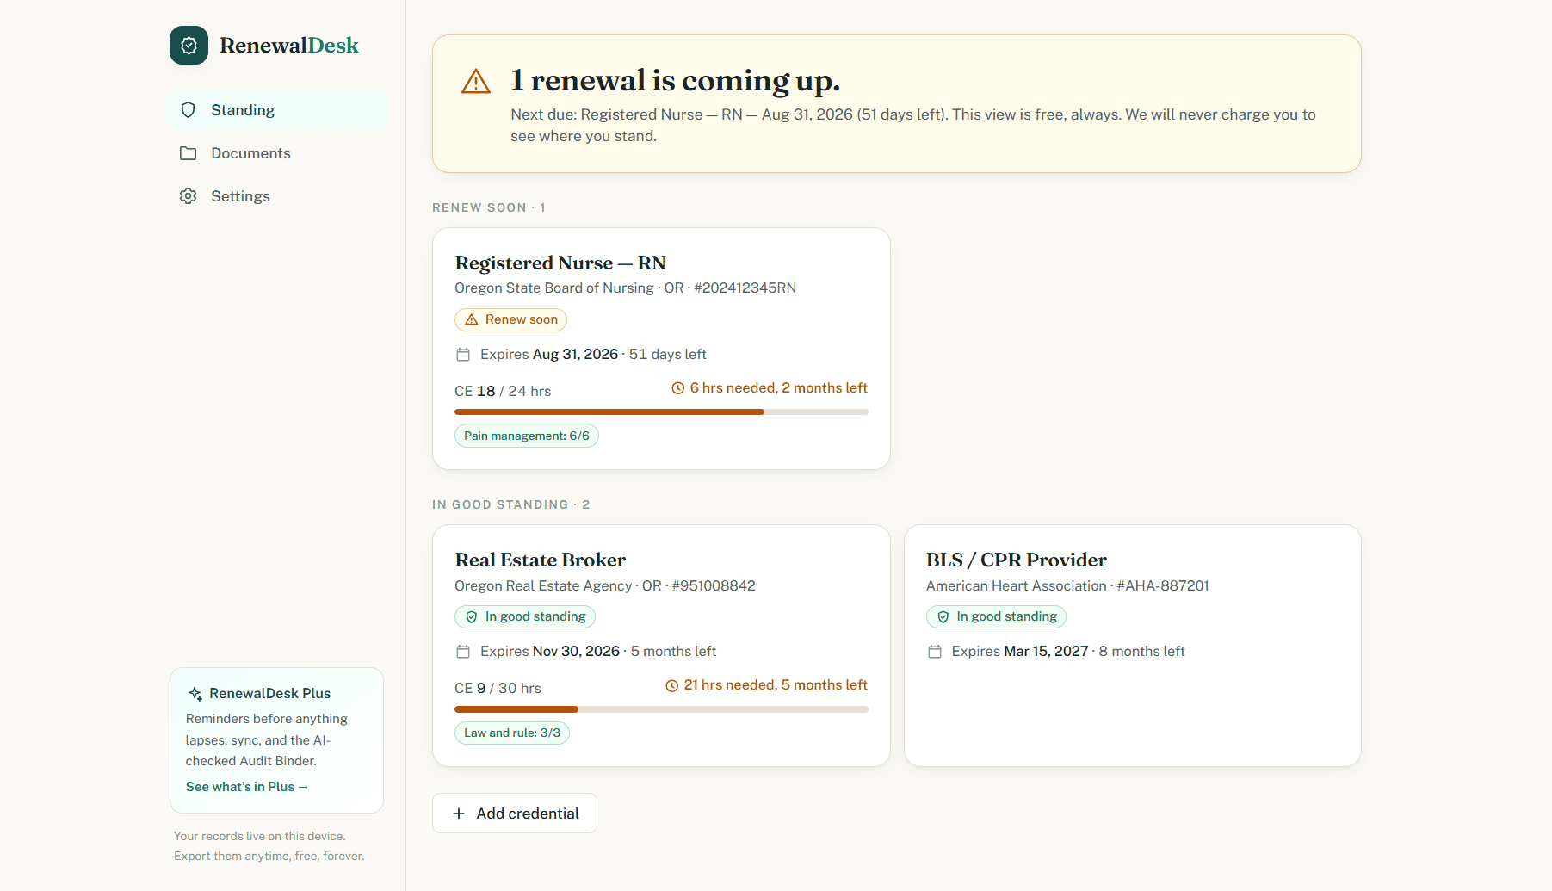Click the RenewalDesk logo badge icon
The height and width of the screenshot is (891, 1552).
pos(189,46)
